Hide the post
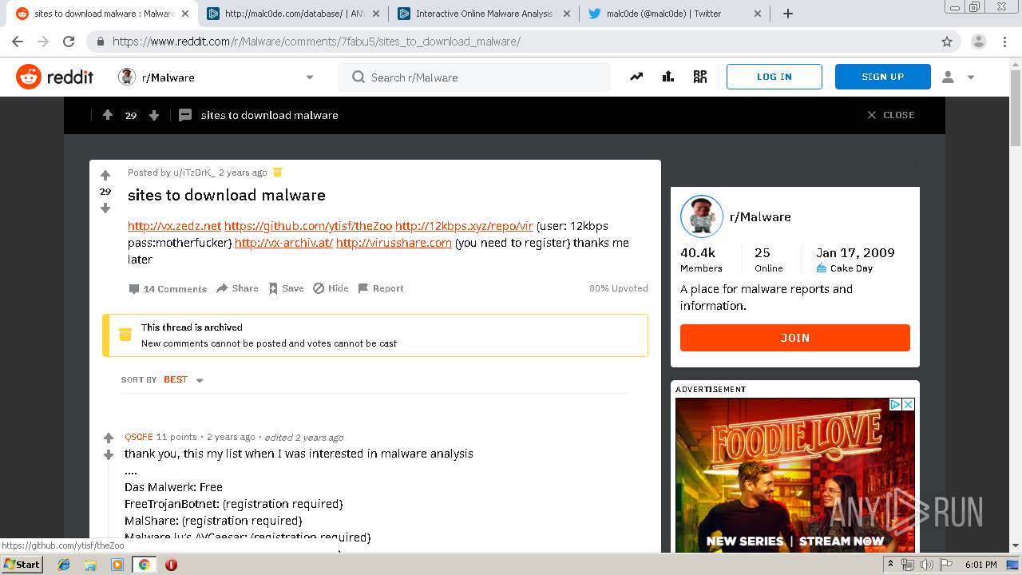 click(x=331, y=288)
